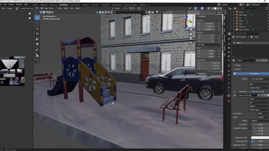Open the Window menu in the top bar
The image size is (269, 151).
pos(19,4)
